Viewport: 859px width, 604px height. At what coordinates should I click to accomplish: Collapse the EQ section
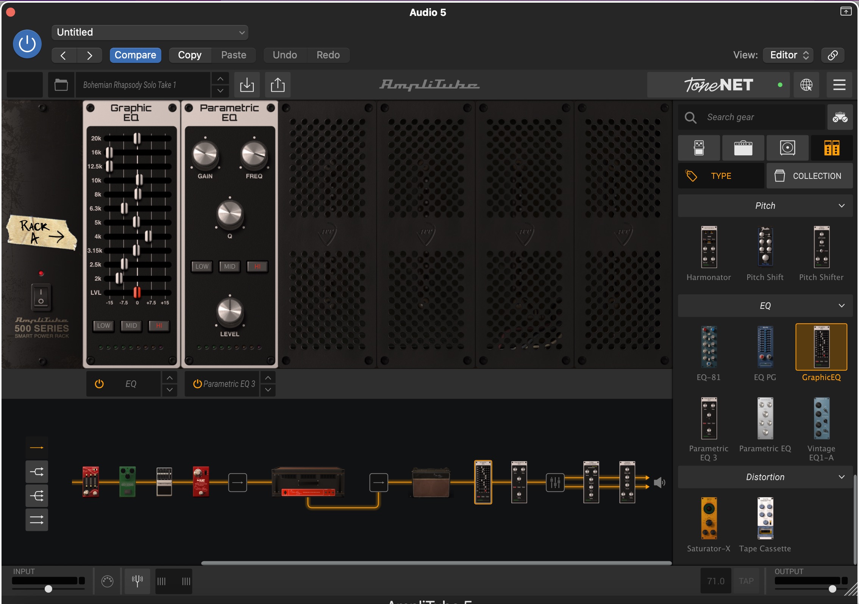click(x=765, y=306)
